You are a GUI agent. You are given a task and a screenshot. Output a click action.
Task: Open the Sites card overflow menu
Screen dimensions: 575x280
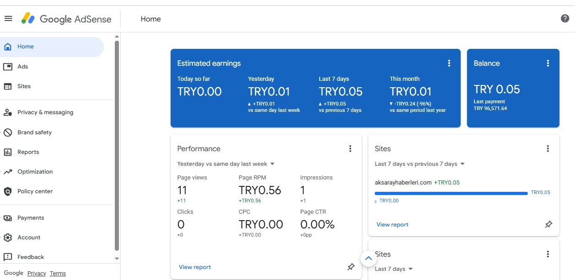[x=548, y=148]
